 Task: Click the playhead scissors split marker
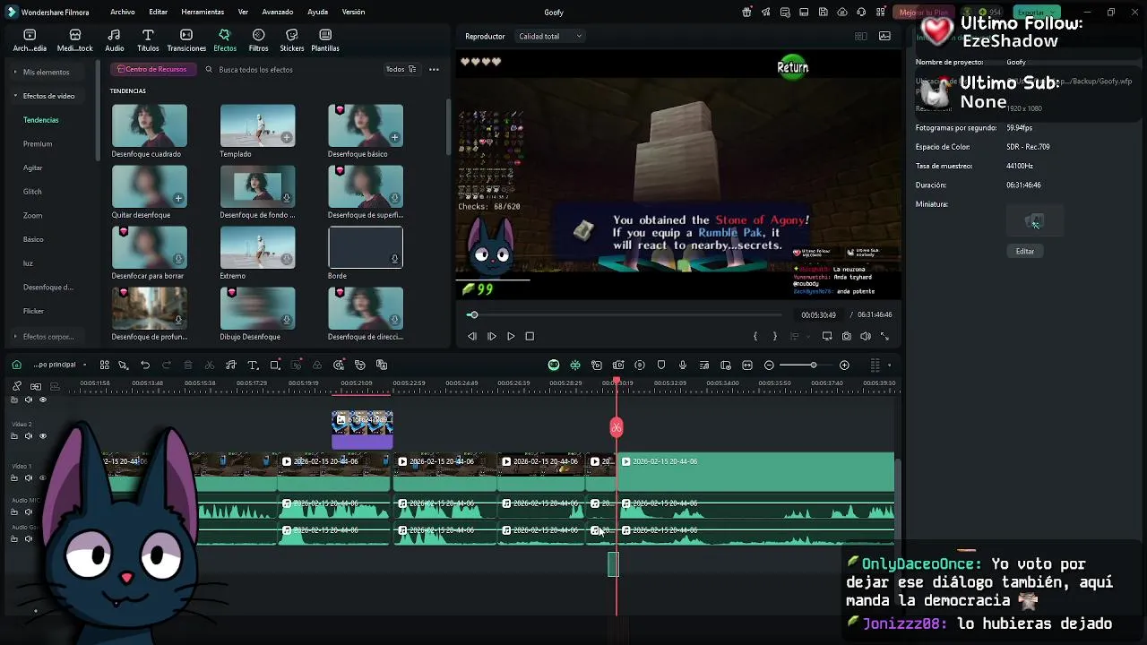pos(617,427)
